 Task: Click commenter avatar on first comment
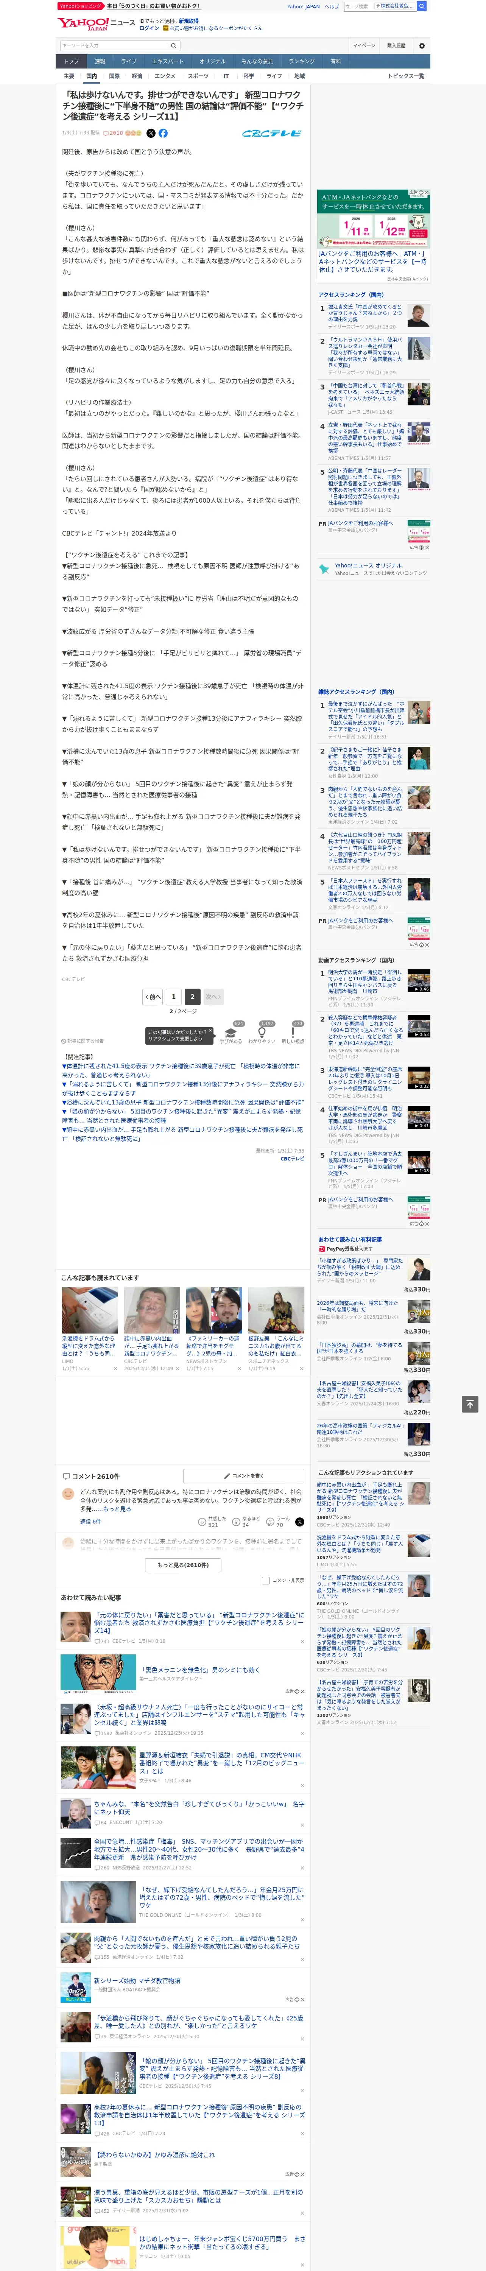point(68,1494)
